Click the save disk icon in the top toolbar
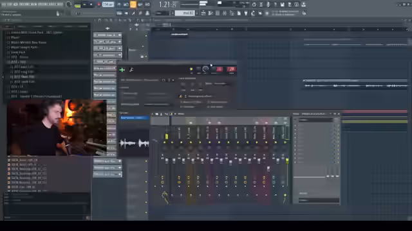412x231 pixels. pyautogui.click(x=282, y=4)
